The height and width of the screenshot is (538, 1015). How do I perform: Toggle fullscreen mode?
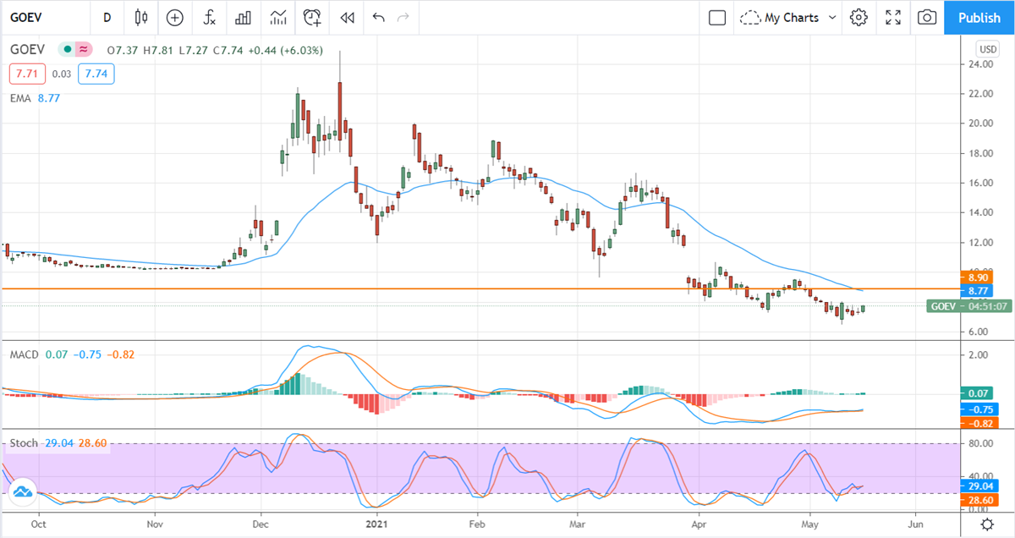pyautogui.click(x=892, y=17)
